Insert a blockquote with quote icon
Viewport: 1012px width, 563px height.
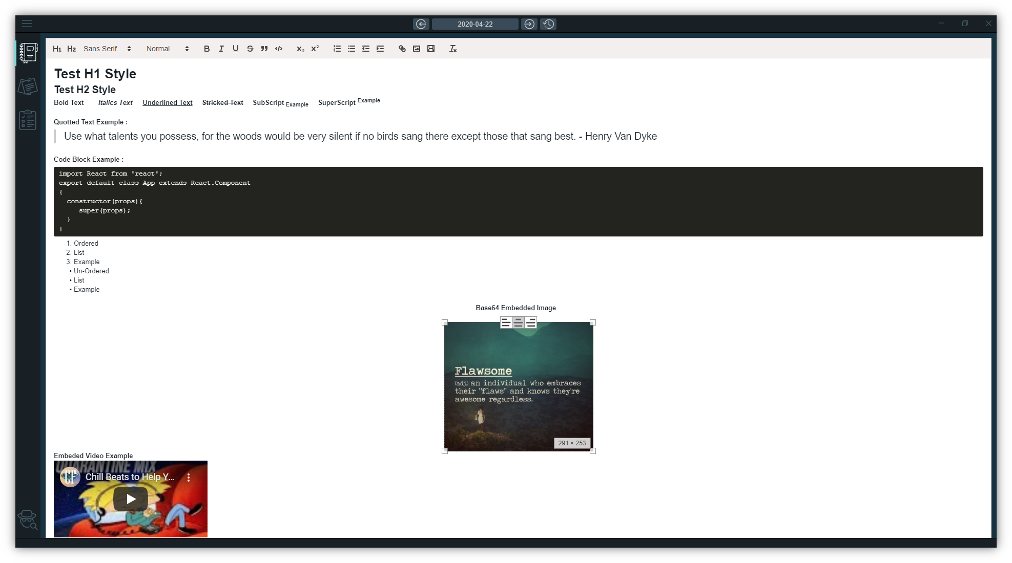click(264, 49)
